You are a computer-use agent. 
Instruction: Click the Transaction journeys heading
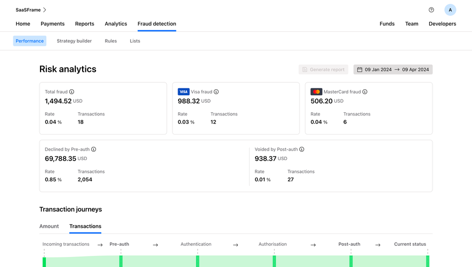tap(71, 210)
